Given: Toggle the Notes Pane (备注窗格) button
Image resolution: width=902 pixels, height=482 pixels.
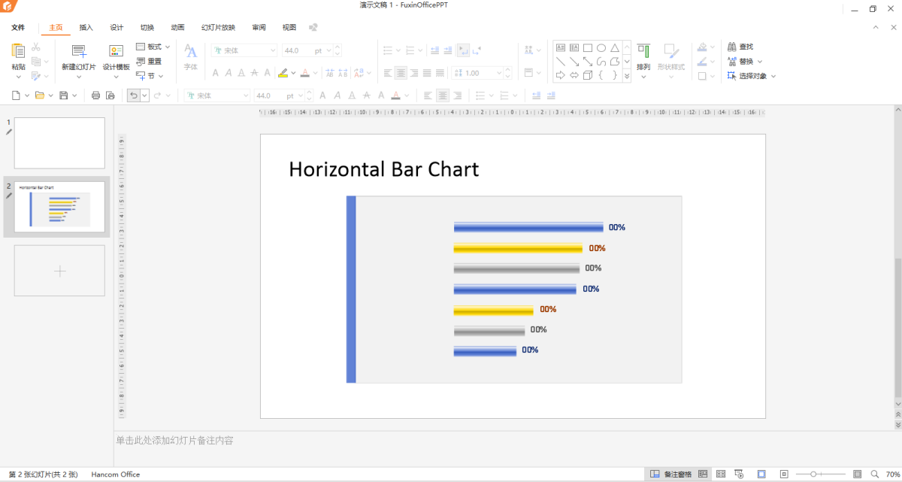Looking at the screenshot, I should [x=670, y=474].
